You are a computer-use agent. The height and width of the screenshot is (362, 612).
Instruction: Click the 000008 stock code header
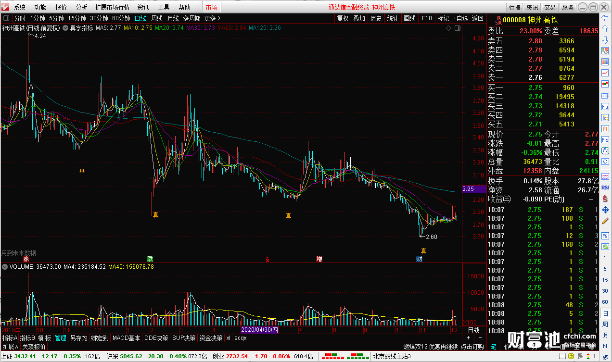pos(515,19)
